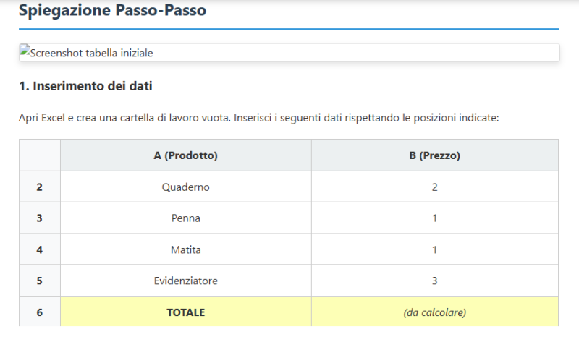Viewport: 579px width, 337px height.
Task: Select the row number 5 header cell
Action: click(x=40, y=281)
